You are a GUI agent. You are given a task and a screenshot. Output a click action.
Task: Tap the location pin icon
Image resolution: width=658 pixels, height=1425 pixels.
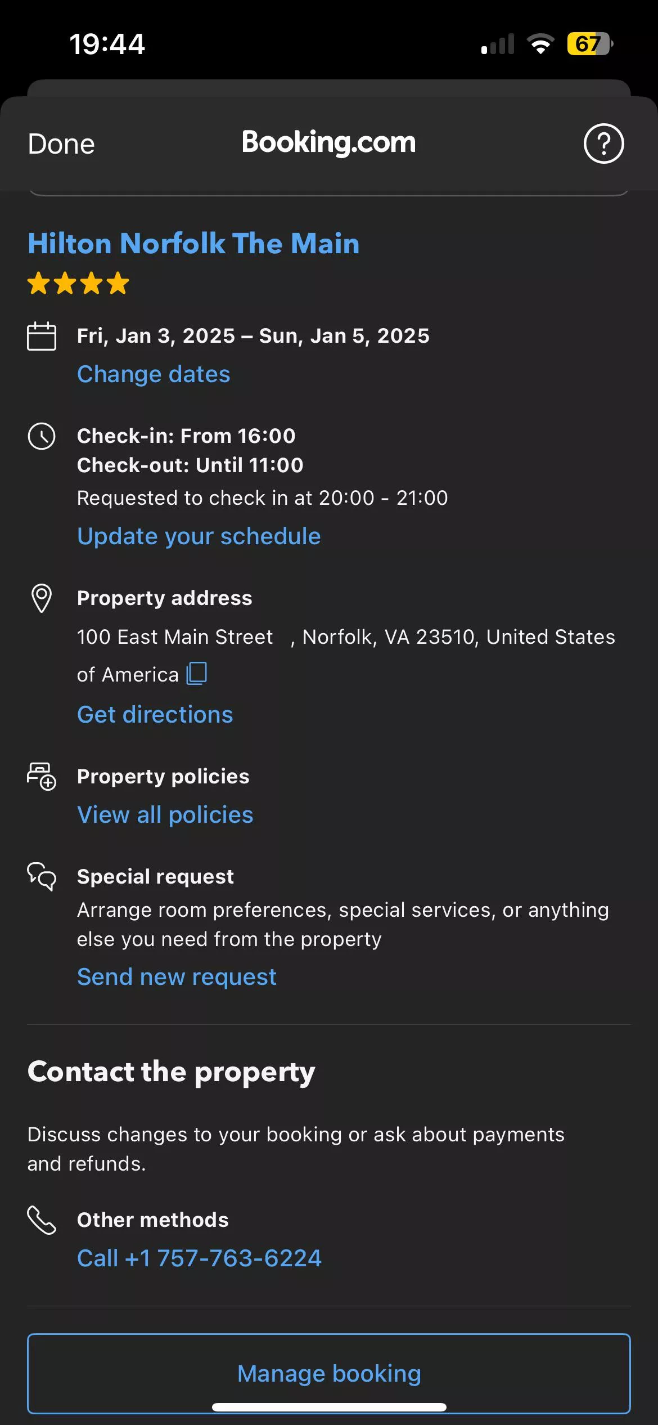point(42,598)
